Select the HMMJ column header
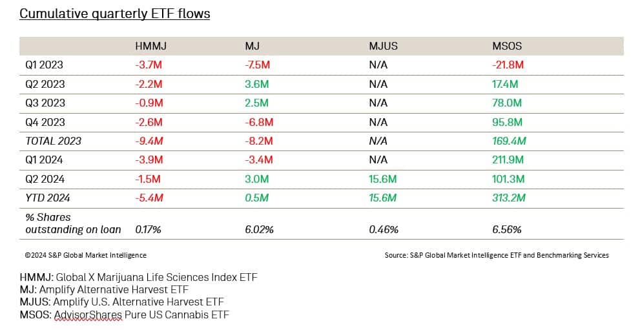 (150, 46)
